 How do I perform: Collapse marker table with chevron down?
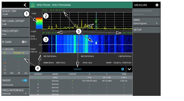pos(129,69)
